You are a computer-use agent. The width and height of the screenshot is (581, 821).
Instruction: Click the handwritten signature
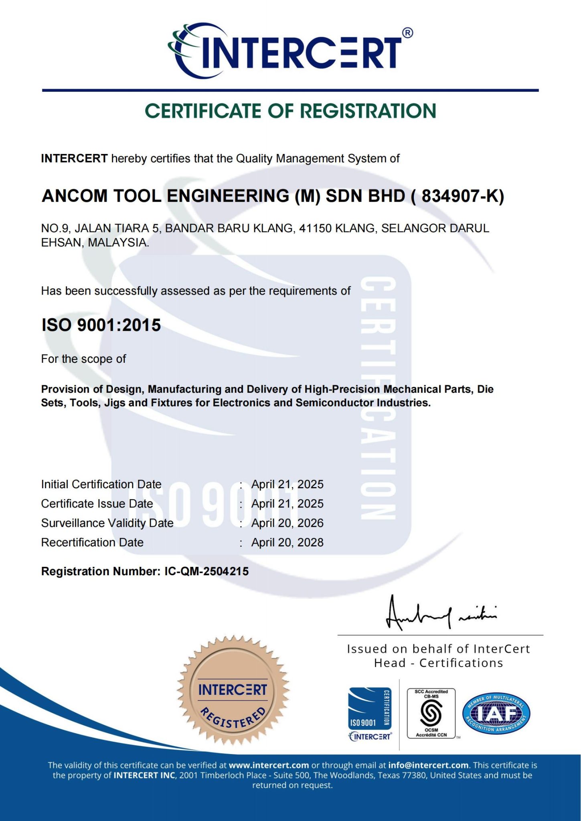click(x=441, y=613)
